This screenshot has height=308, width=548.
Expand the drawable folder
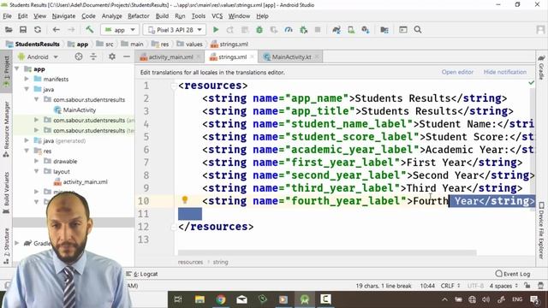pos(36,161)
